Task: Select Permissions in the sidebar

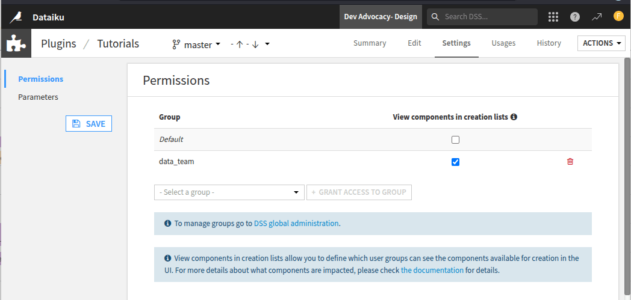Action: coord(41,79)
